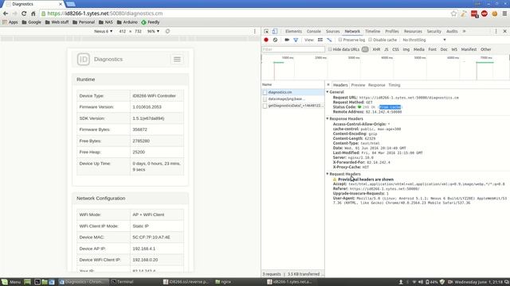Stop recording the network log
Image resolution: width=510 pixels, height=286 pixels.
266,40
